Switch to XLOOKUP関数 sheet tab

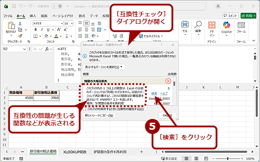pos(75,152)
